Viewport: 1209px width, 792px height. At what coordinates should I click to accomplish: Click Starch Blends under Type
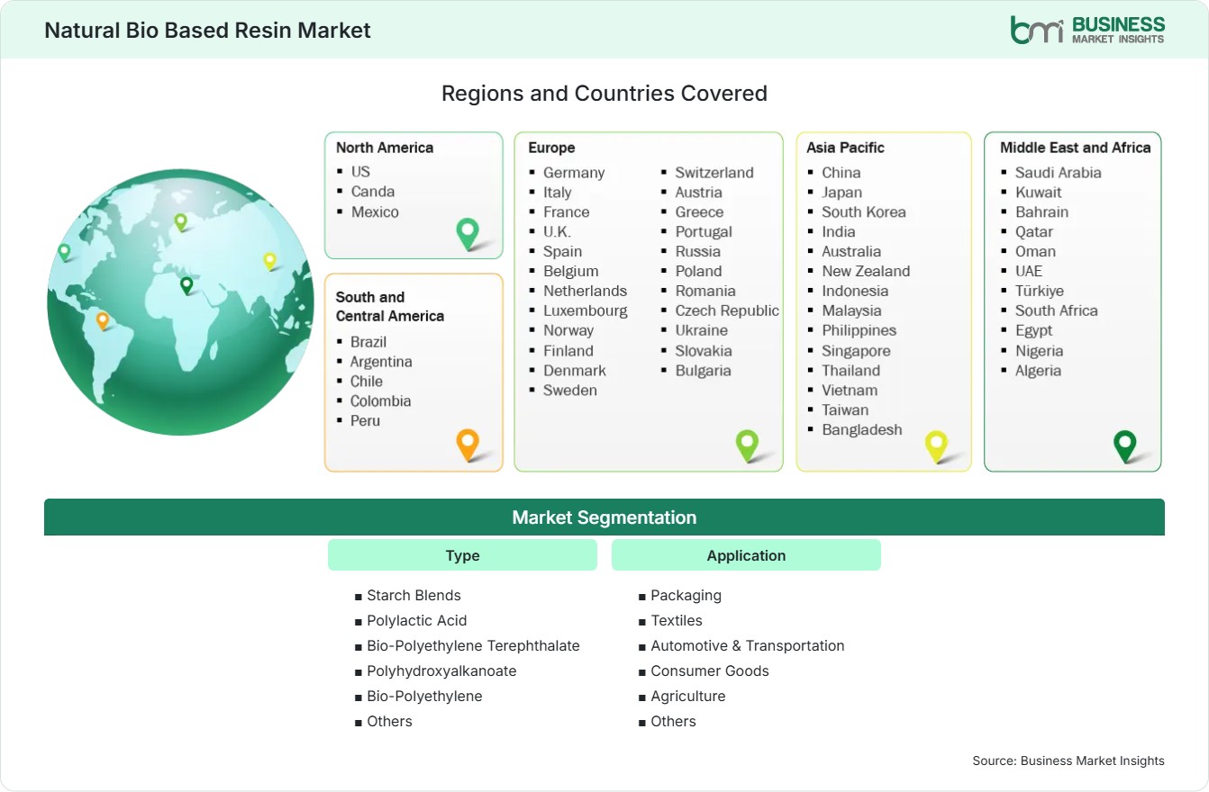click(x=414, y=595)
